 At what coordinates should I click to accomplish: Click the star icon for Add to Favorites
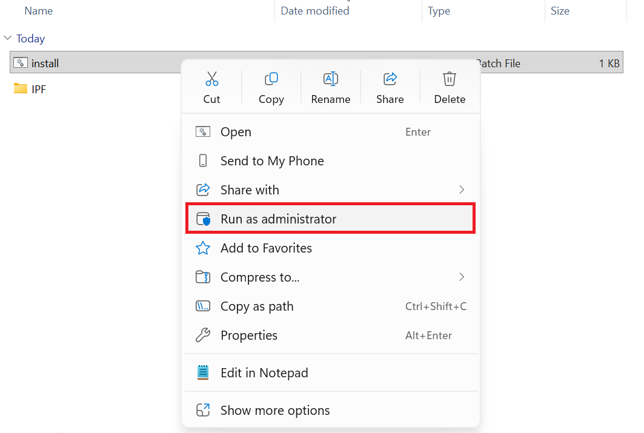pyautogui.click(x=203, y=248)
